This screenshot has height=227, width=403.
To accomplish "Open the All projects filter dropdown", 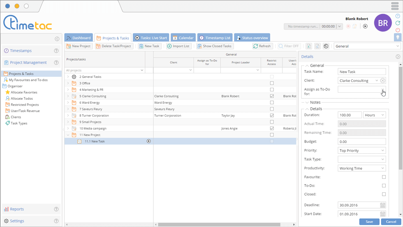I will [x=141, y=70].
